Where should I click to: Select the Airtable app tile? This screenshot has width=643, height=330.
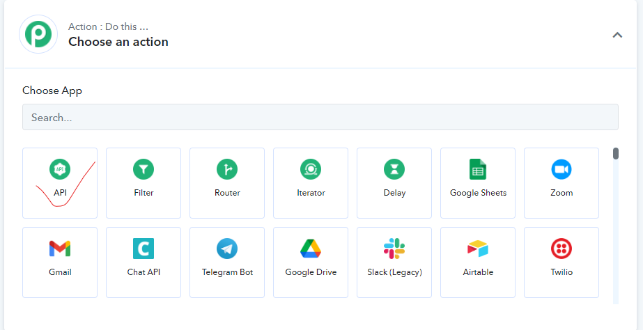pos(478,262)
